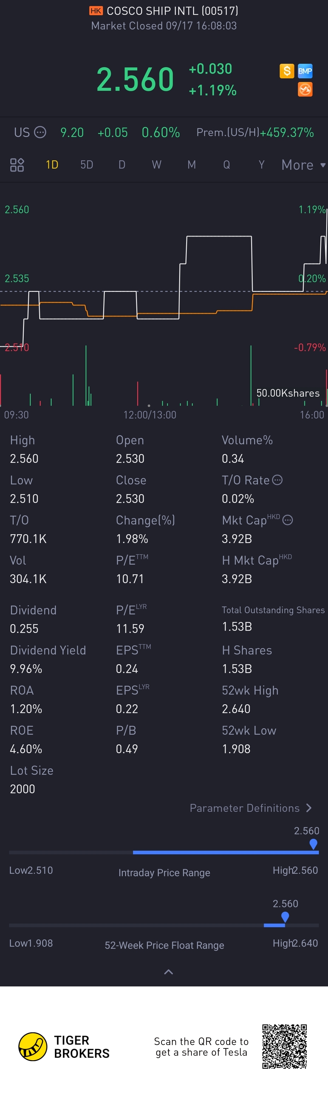
Task: Tap the Tesla share QR code
Action: tap(285, 1046)
